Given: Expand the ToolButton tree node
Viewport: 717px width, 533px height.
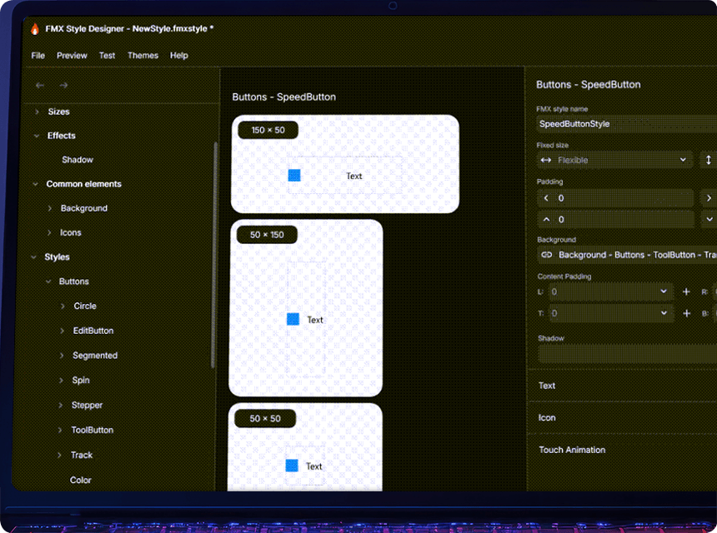Looking at the screenshot, I should point(62,431).
